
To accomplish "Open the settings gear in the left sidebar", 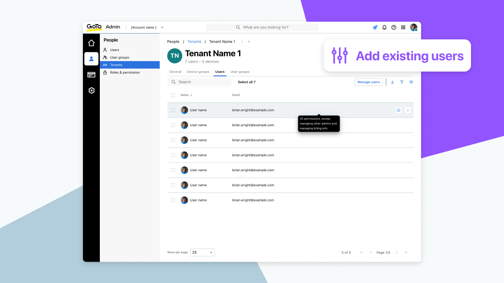I will point(91,90).
